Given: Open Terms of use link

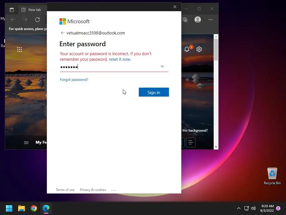Looking at the screenshot, I should click(65, 190).
